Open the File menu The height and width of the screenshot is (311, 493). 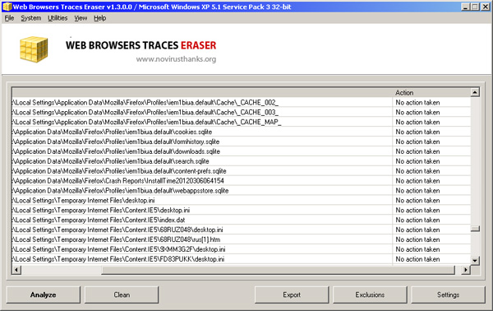9,18
